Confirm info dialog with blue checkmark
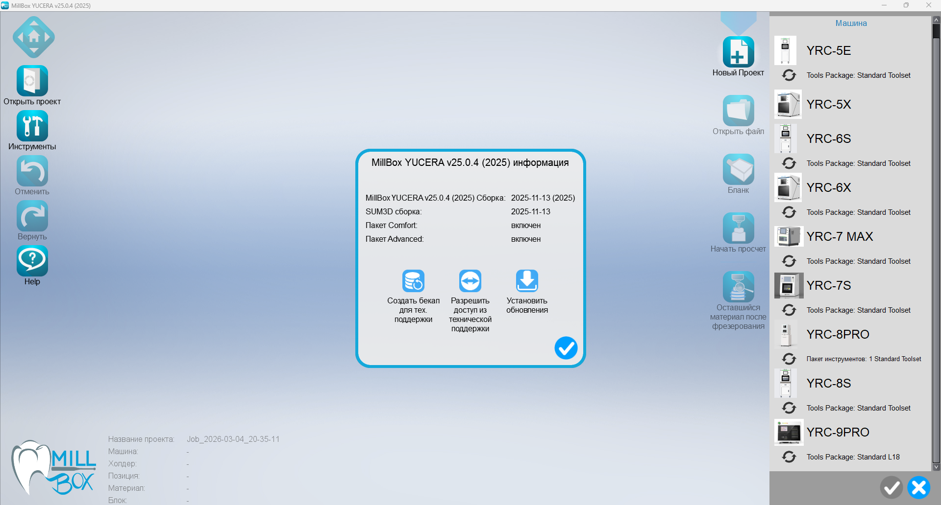The height and width of the screenshot is (505, 941). [x=566, y=348]
